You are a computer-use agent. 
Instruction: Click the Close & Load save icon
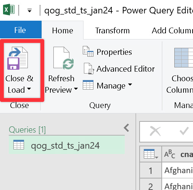coord(18,58)
